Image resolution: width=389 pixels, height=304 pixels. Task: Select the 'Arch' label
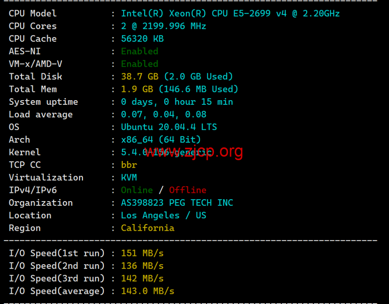click(19, 140)
